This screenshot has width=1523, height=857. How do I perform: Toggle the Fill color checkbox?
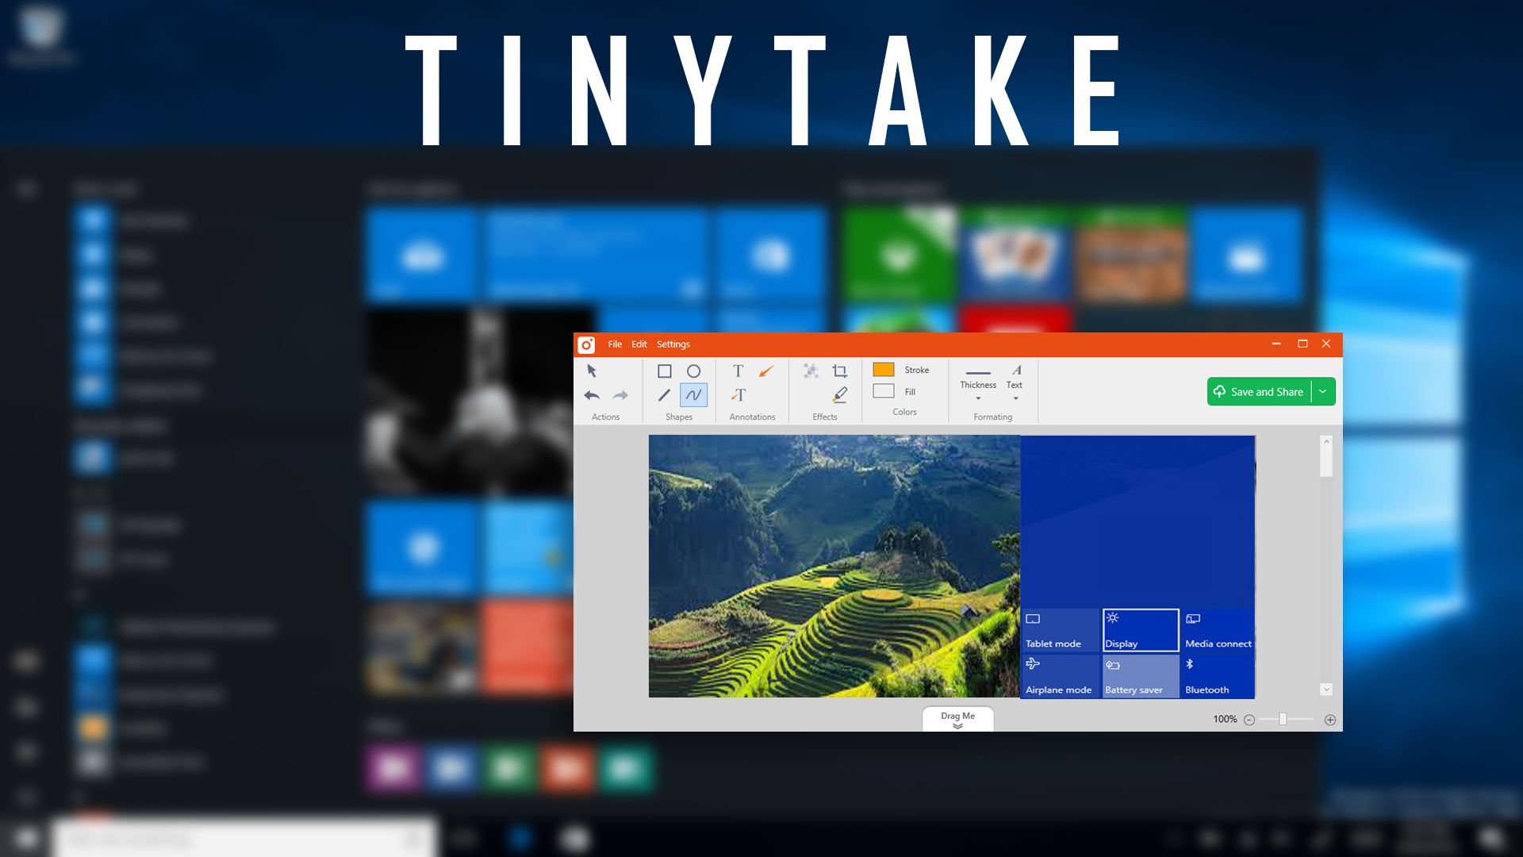[883, 390]
